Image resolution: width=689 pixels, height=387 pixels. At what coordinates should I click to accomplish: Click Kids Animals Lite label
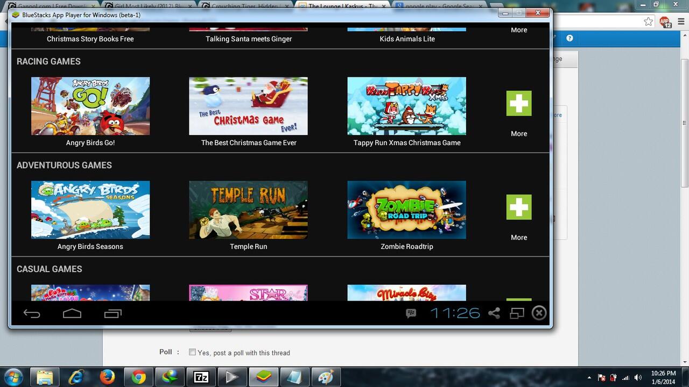coord(407,39)
